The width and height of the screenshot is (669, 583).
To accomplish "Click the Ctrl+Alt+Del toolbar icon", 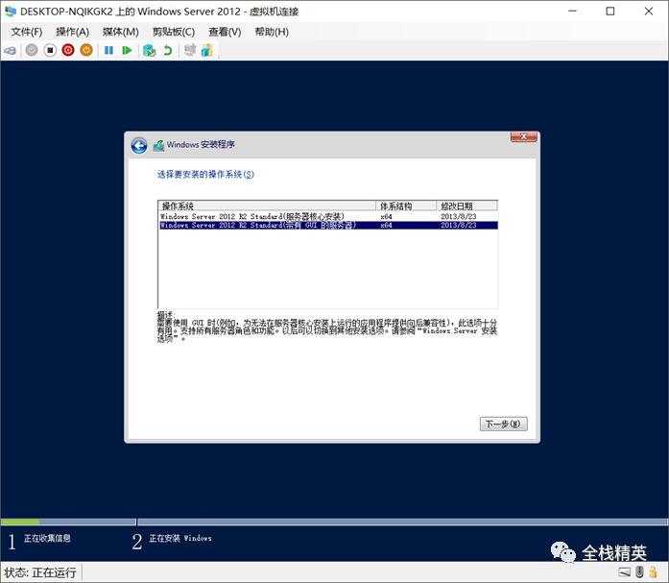I will point(11,50).
